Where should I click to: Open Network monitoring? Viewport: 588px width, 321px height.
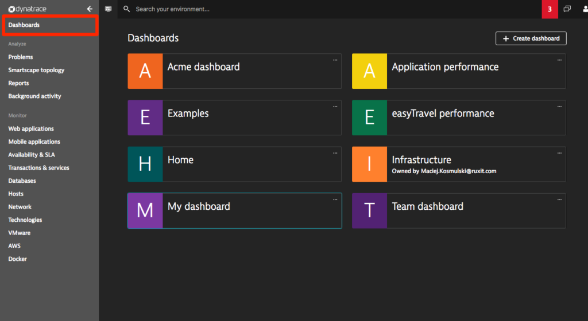(20, 206)
